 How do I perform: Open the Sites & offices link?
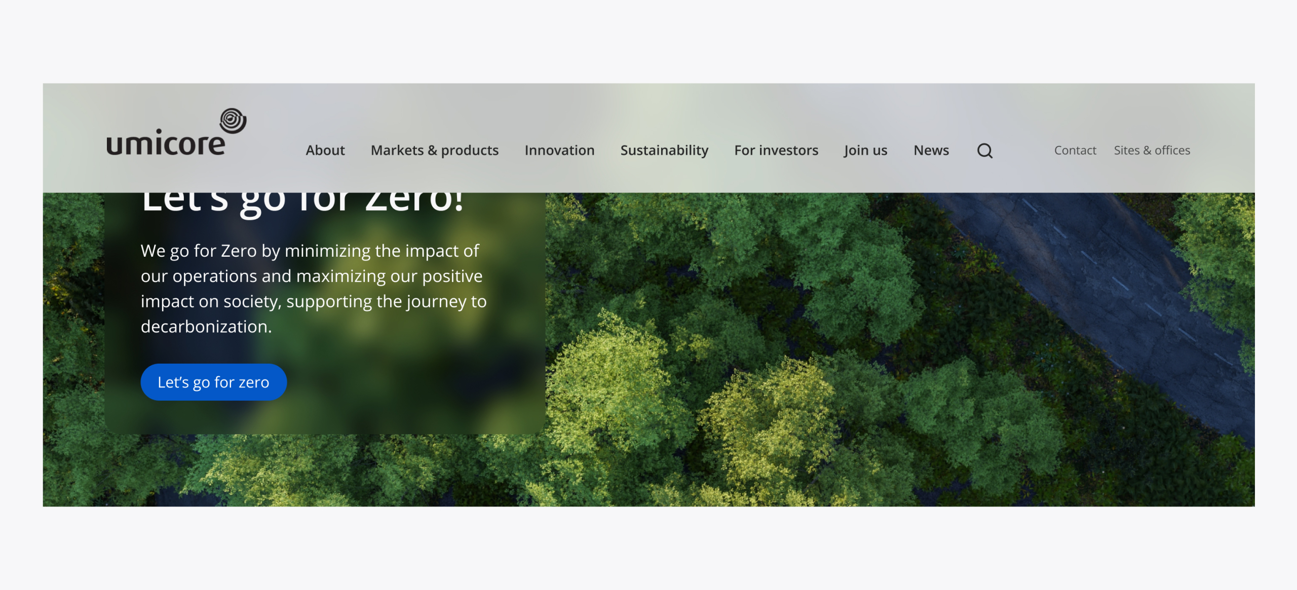pos(1152,150)
